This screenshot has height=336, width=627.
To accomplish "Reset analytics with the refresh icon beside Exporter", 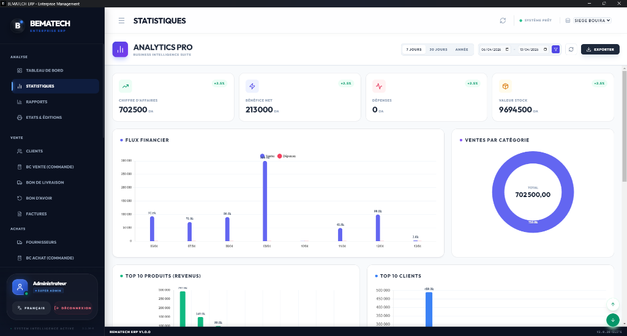I will pos(571,49).
